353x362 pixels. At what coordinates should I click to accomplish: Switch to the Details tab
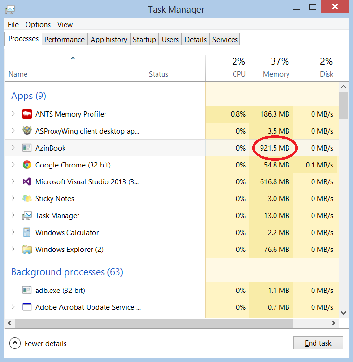[196, 40]
